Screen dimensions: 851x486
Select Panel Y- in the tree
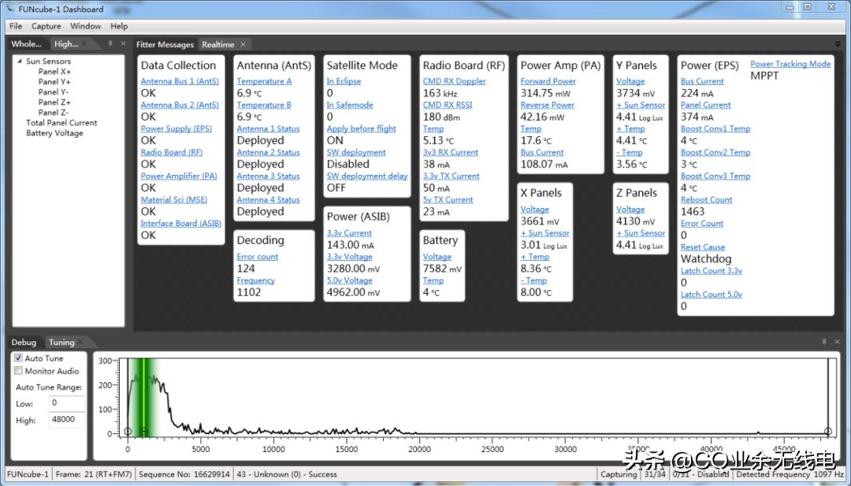click(54, 92)
